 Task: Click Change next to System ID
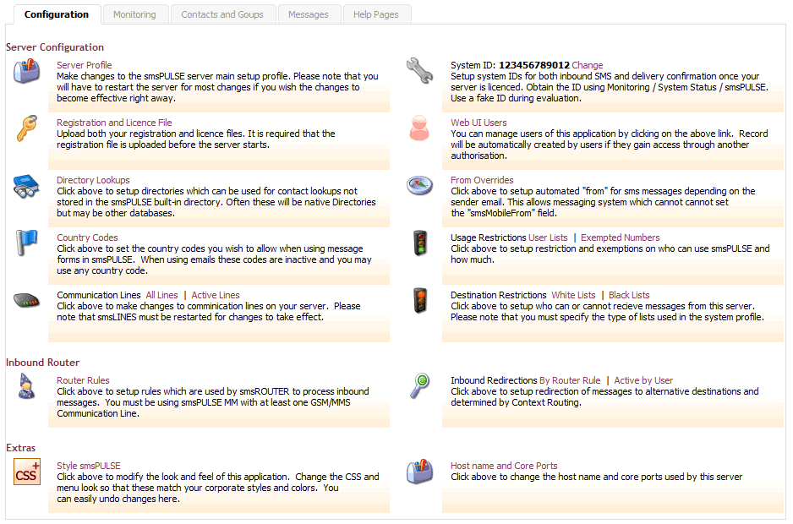pyautogui.click(x=588, y=65)
